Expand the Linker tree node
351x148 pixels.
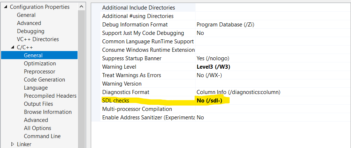point(12,144)
